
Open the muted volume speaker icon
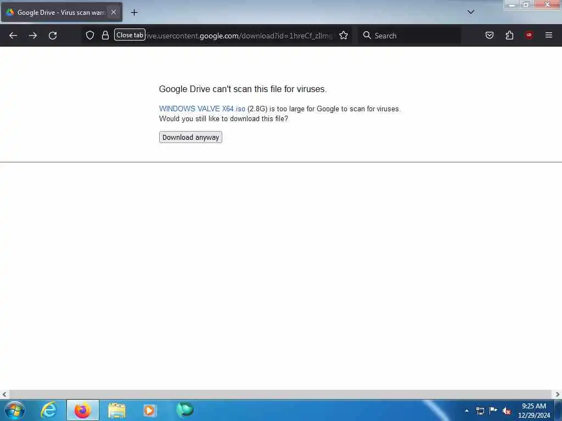pyautogui.click(x=507, y=411)
